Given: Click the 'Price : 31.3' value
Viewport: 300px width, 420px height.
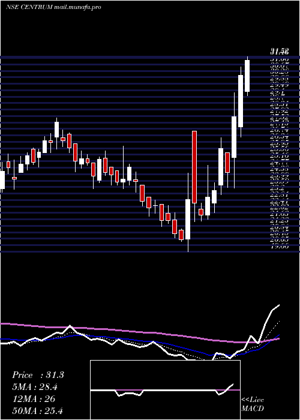Looking at the screenshot, I should tap(38, 375).
